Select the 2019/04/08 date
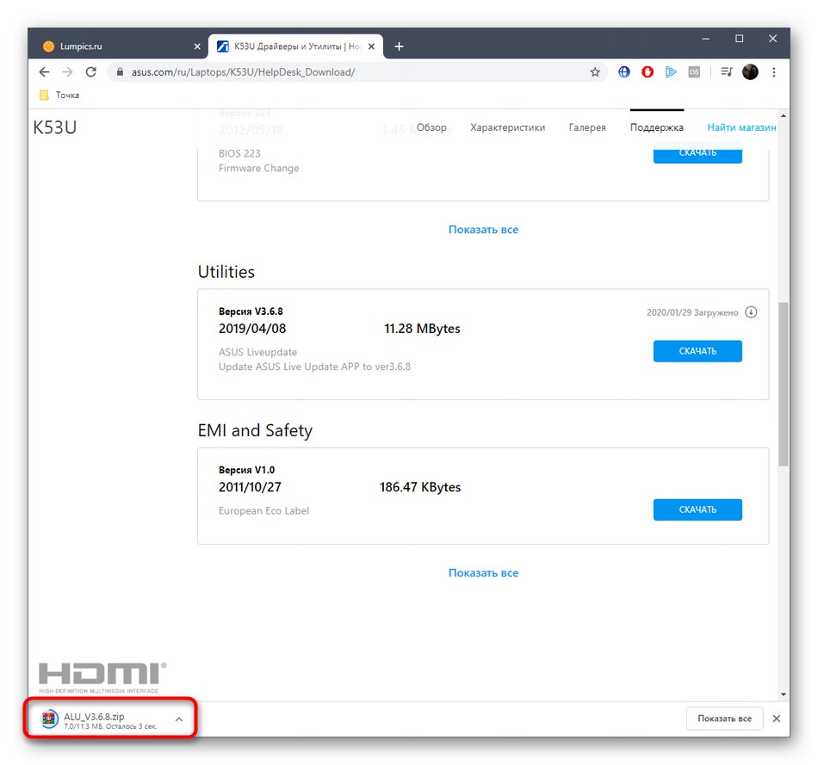This screenshot has height=765, width=818. (x=252, y=329)
